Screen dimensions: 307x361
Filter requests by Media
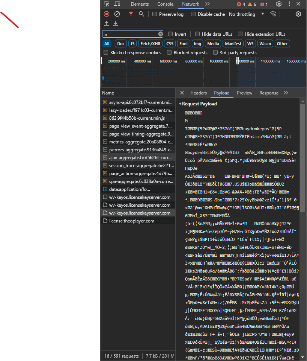point(213,44)
